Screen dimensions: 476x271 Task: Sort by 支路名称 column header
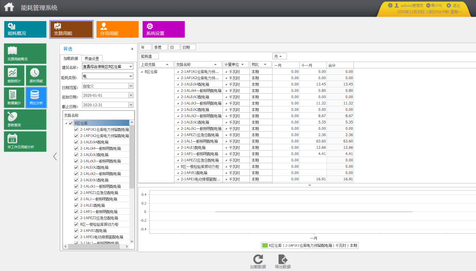click(x=198, y=65)
